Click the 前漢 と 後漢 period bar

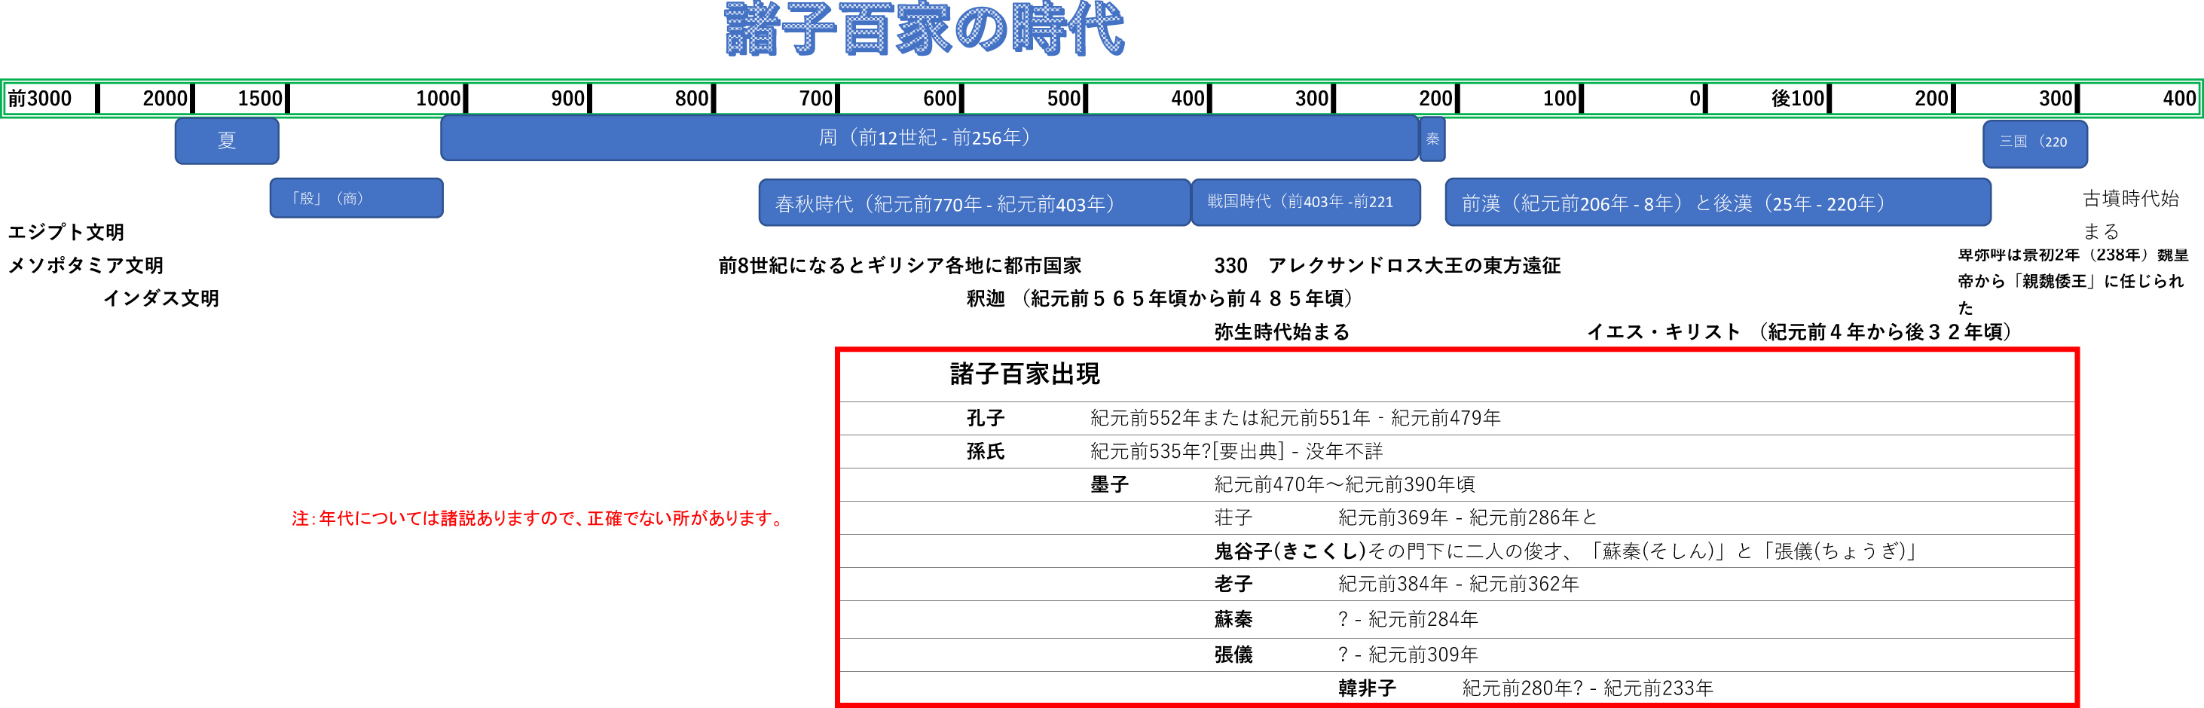tap(1716, 203)
